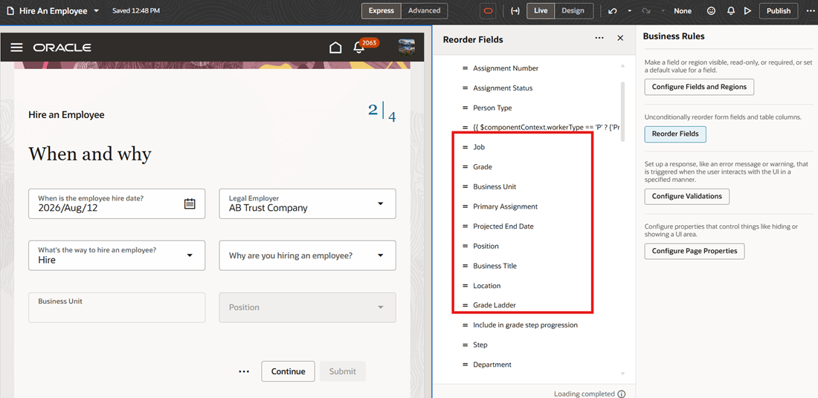Click the hire date input field

click(117, 203)
